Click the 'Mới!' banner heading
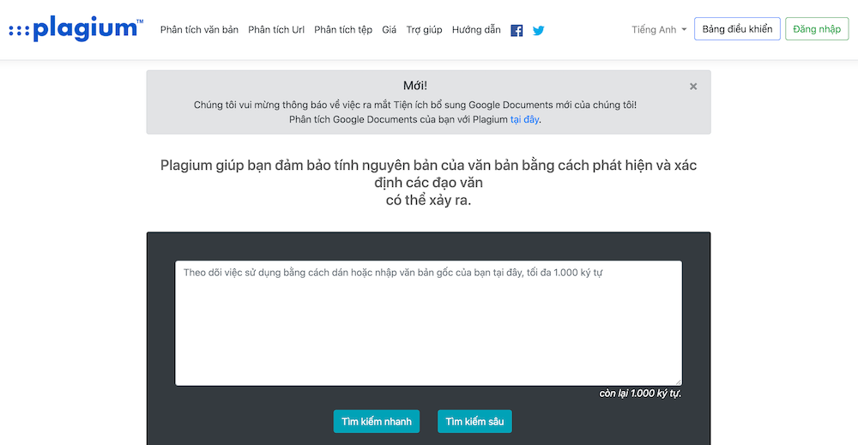Viewport: 858px width, 445px height. click(x=415, y=85)
